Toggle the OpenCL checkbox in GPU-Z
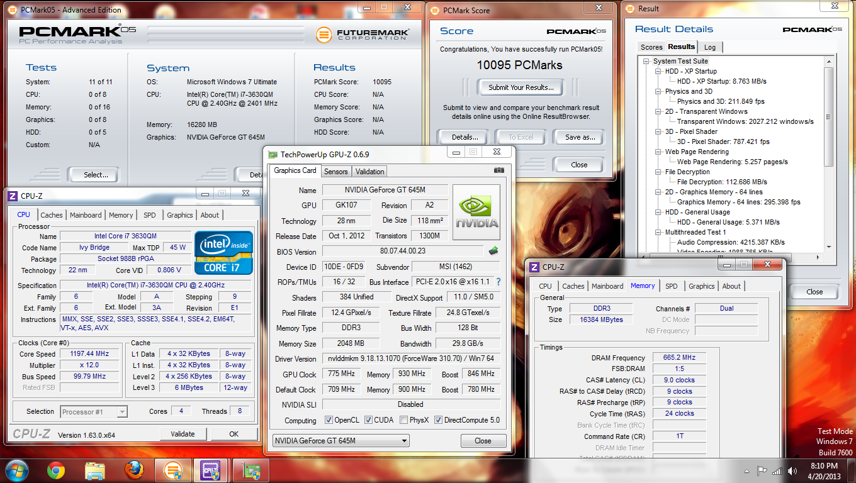856x483 pixels. [329, 420]
